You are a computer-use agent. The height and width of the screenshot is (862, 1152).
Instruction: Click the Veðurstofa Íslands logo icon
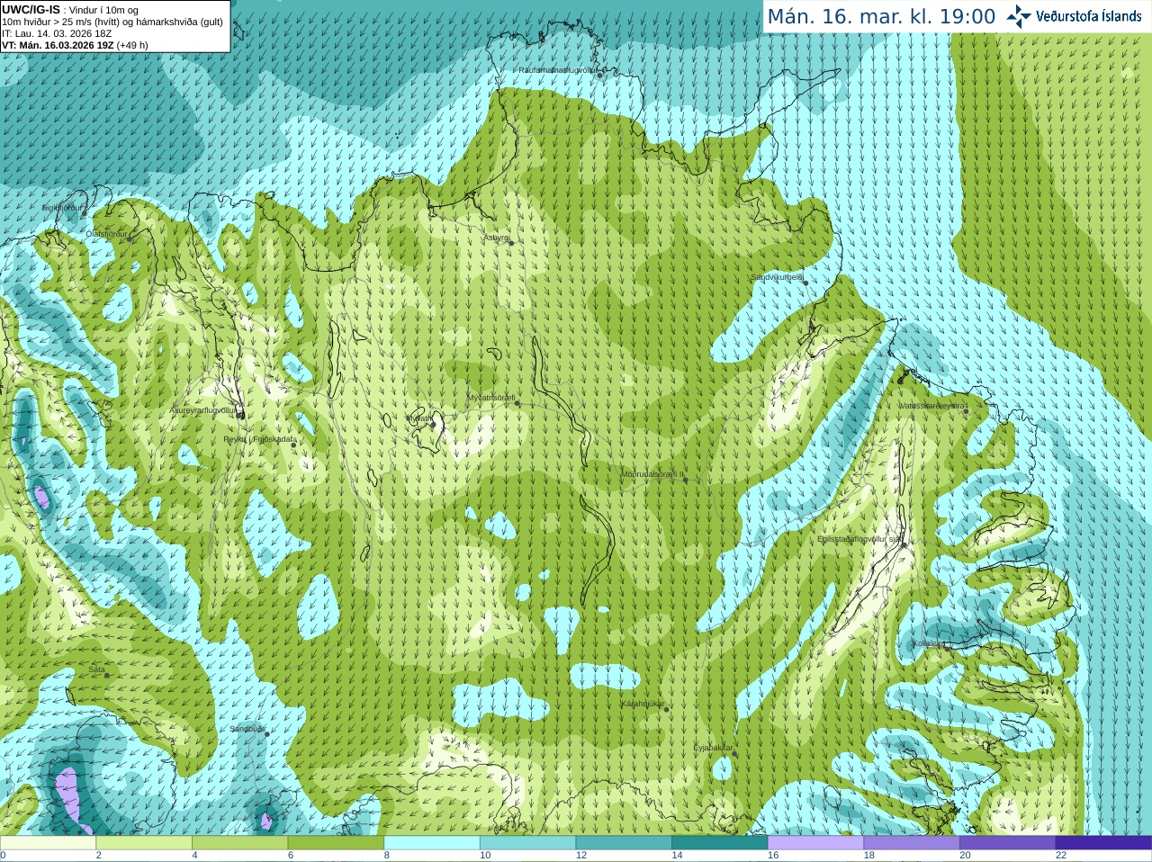[1019, 16]
